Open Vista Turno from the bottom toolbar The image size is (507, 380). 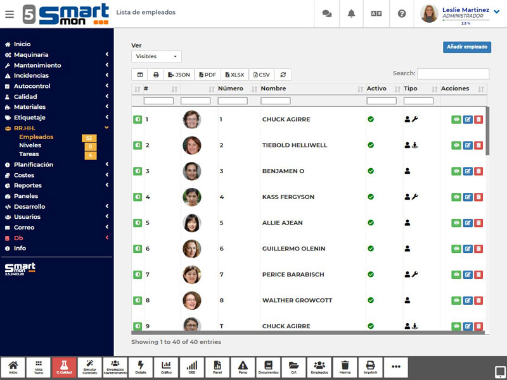[39, 367]
